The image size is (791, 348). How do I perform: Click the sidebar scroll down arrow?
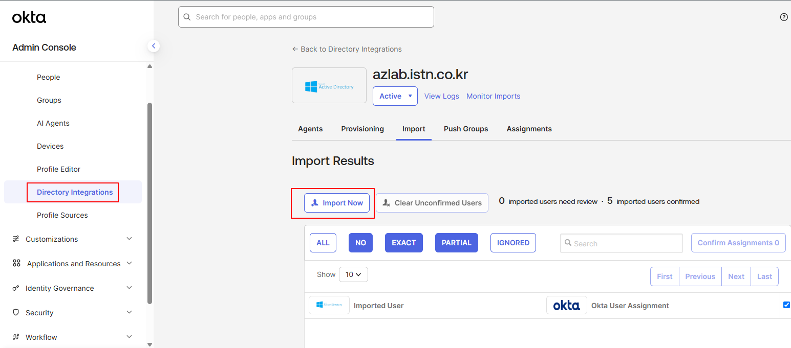pyautogui.click(x=149, y=344)
